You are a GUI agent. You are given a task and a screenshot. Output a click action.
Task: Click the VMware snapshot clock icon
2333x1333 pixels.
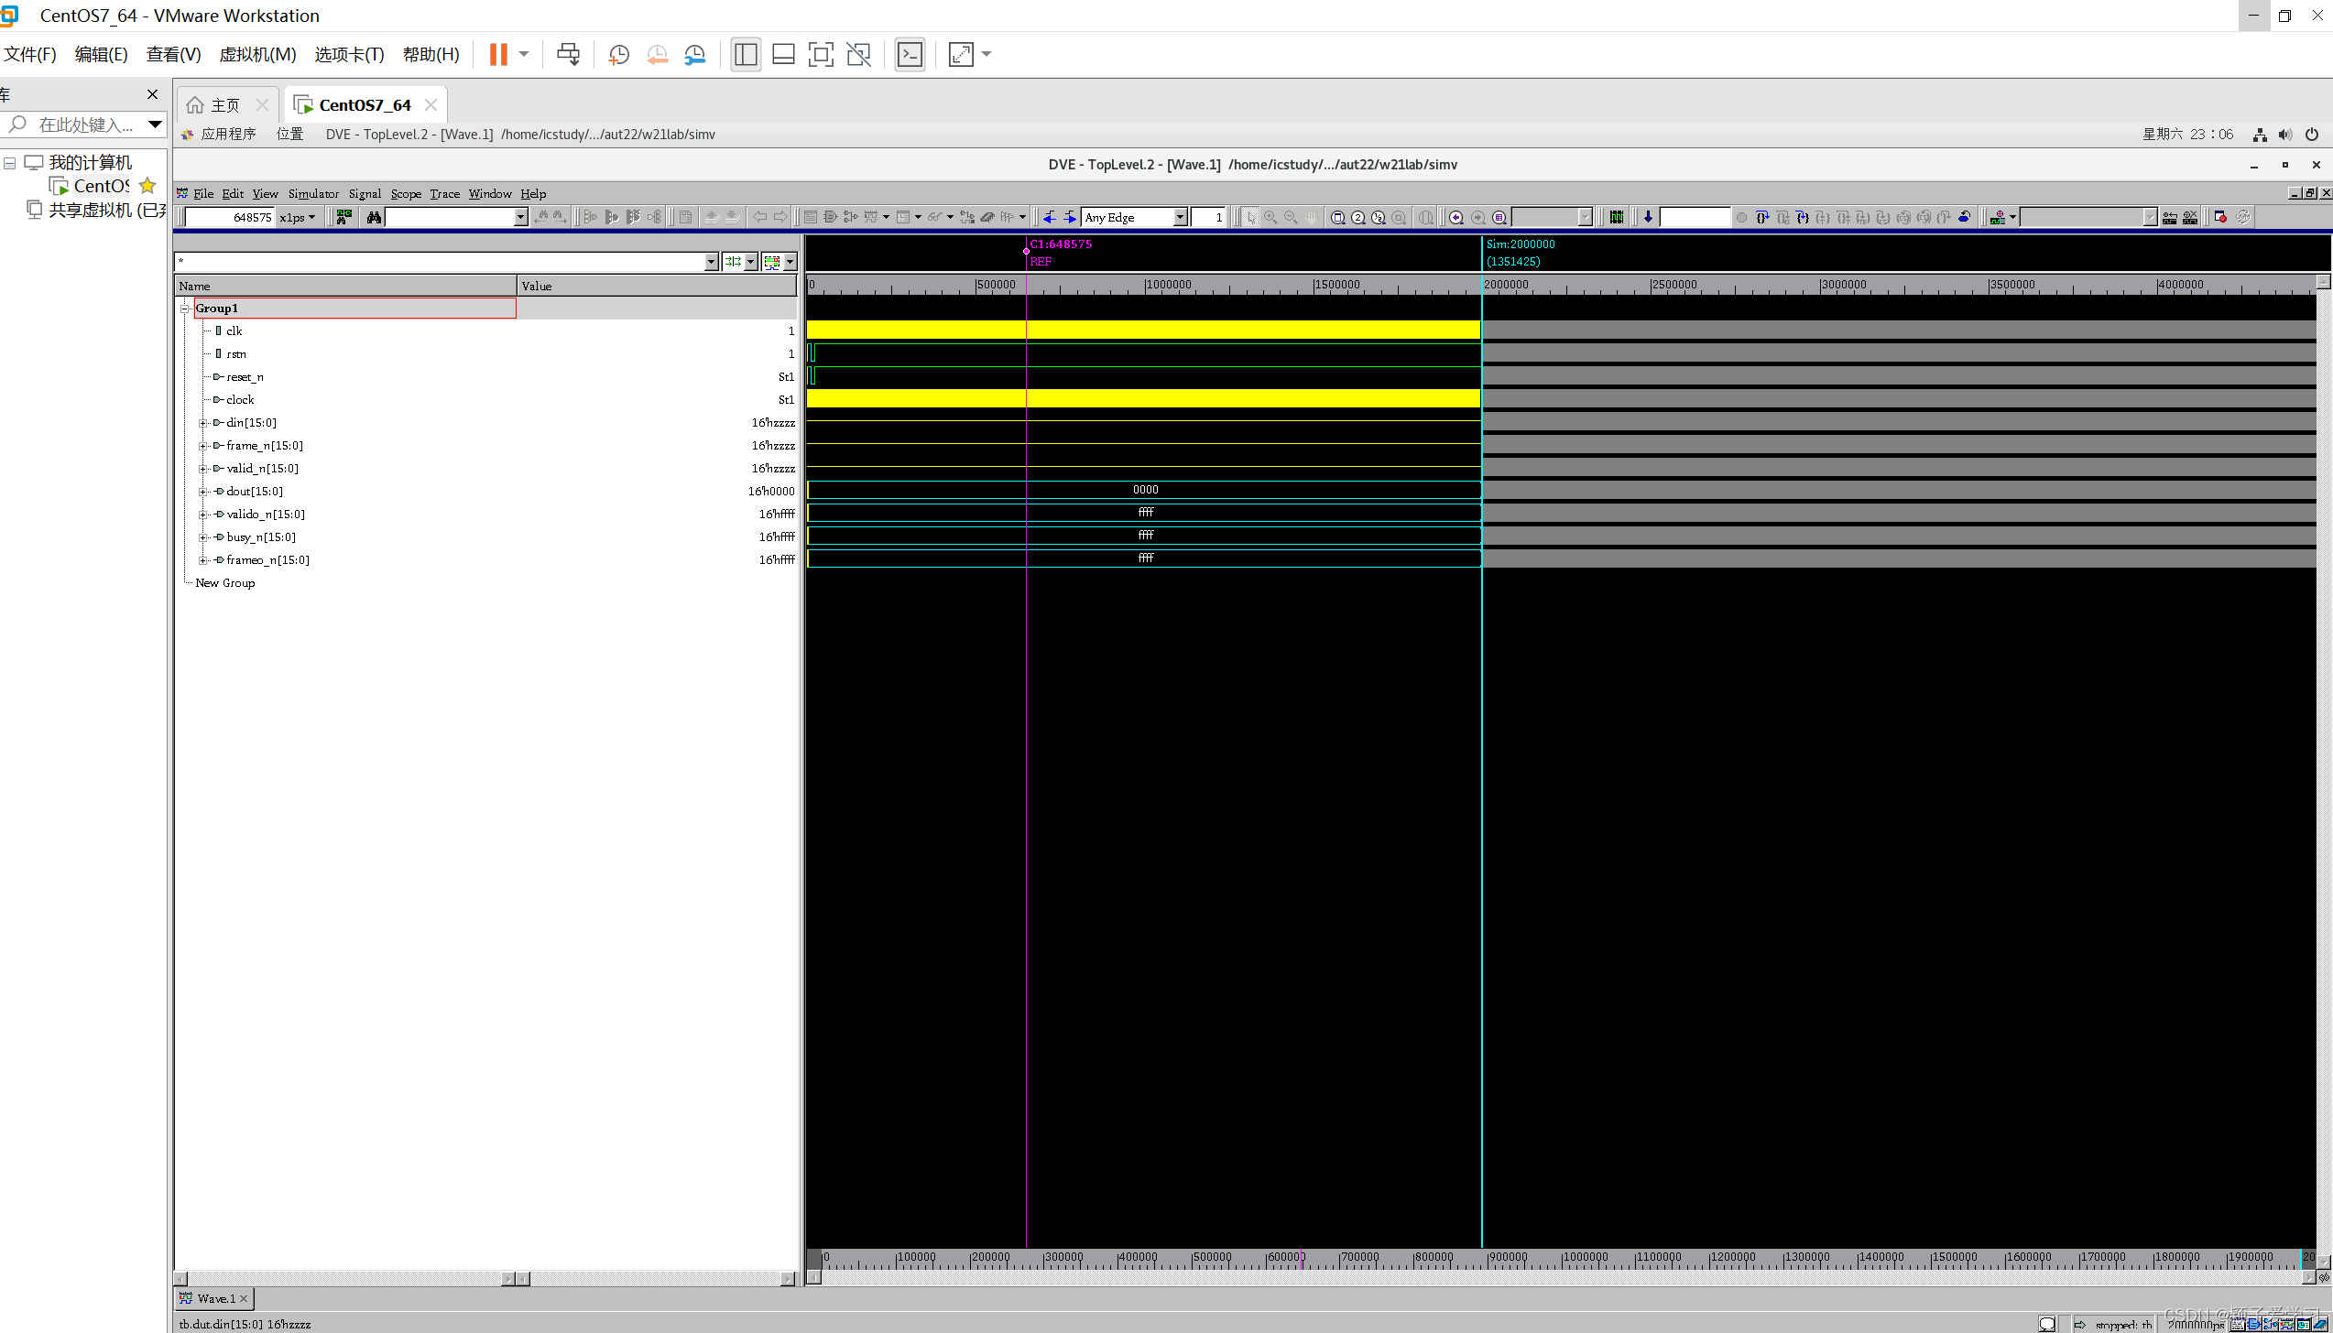(619, 55)
